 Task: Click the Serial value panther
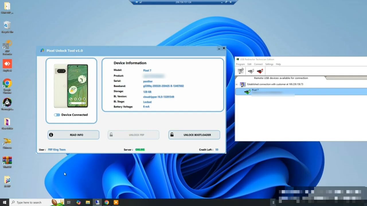pos(148,81)
